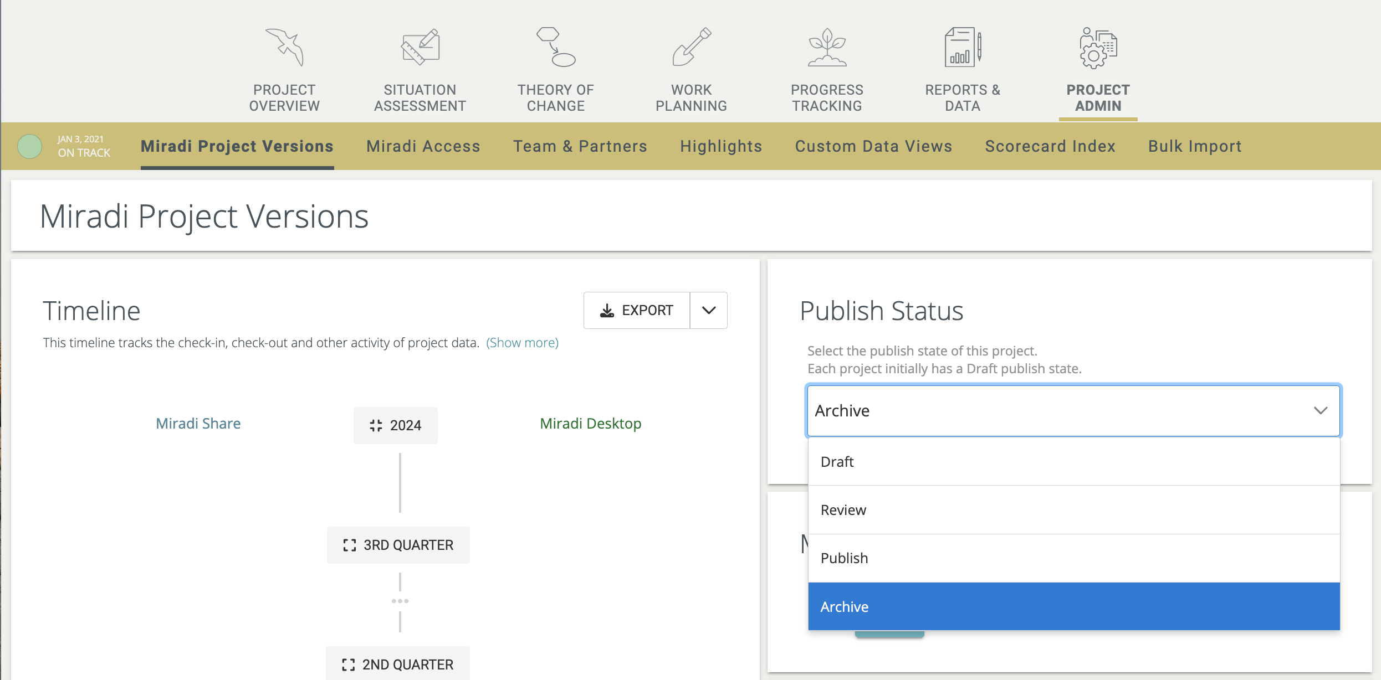Open Progress Tracking seedling icon
The image size is (1381, 680).
[x=827, y=48]
